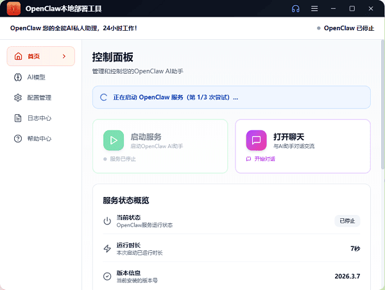Click the power icon next to 当前状态
Image resolution: width=385 pixels, height=290 pixels.
click(x=107, y=221)
